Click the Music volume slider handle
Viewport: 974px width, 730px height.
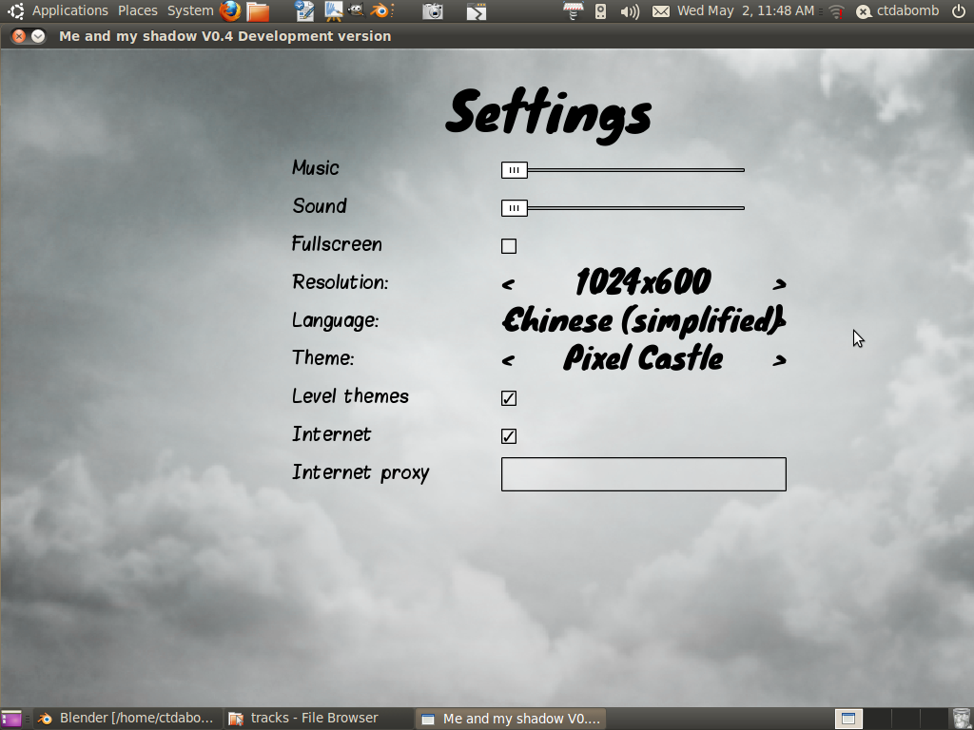[514, 170]
